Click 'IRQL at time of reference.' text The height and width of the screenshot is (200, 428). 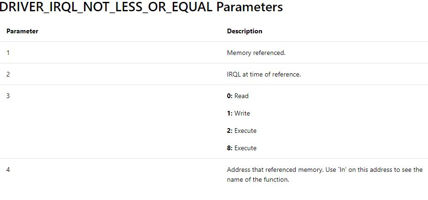[x=264, y=74]
